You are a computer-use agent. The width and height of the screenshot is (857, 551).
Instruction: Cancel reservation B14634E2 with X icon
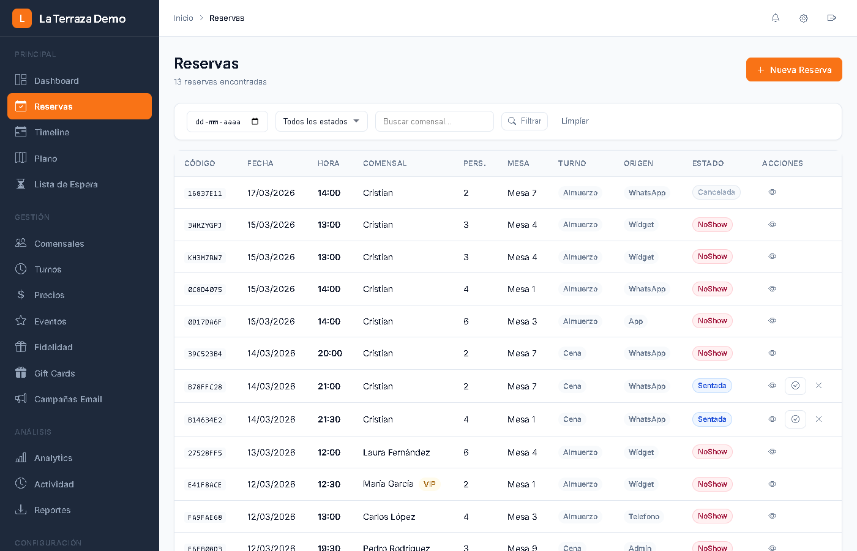818,419
